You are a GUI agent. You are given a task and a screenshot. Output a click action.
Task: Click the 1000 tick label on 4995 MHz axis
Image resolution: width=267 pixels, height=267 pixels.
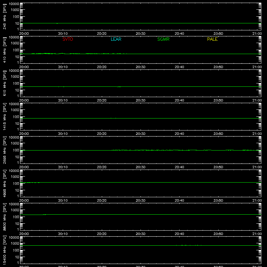coord(15,177)
